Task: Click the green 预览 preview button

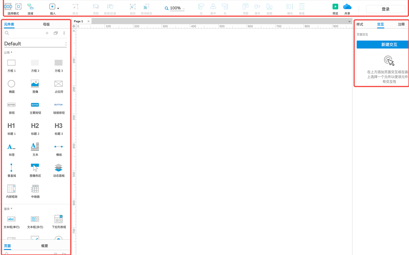Action: [x=335, y=7]
